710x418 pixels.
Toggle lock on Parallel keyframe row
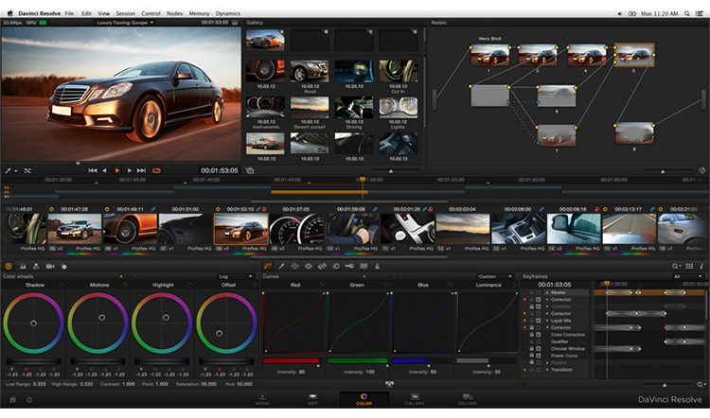click(x=532, y=363)
